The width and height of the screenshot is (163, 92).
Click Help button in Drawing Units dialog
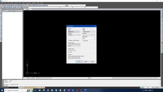(x=92, y=62)
